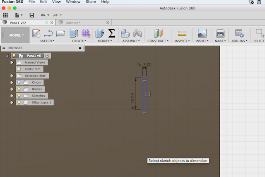The width and height of the screenshot is (265, 177).
Task: Open the INSERT dropdown menu
Action: pyautogui.click(x=202, y=41)
